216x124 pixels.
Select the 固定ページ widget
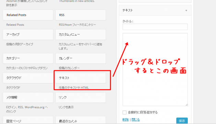[x=28, y=120]
